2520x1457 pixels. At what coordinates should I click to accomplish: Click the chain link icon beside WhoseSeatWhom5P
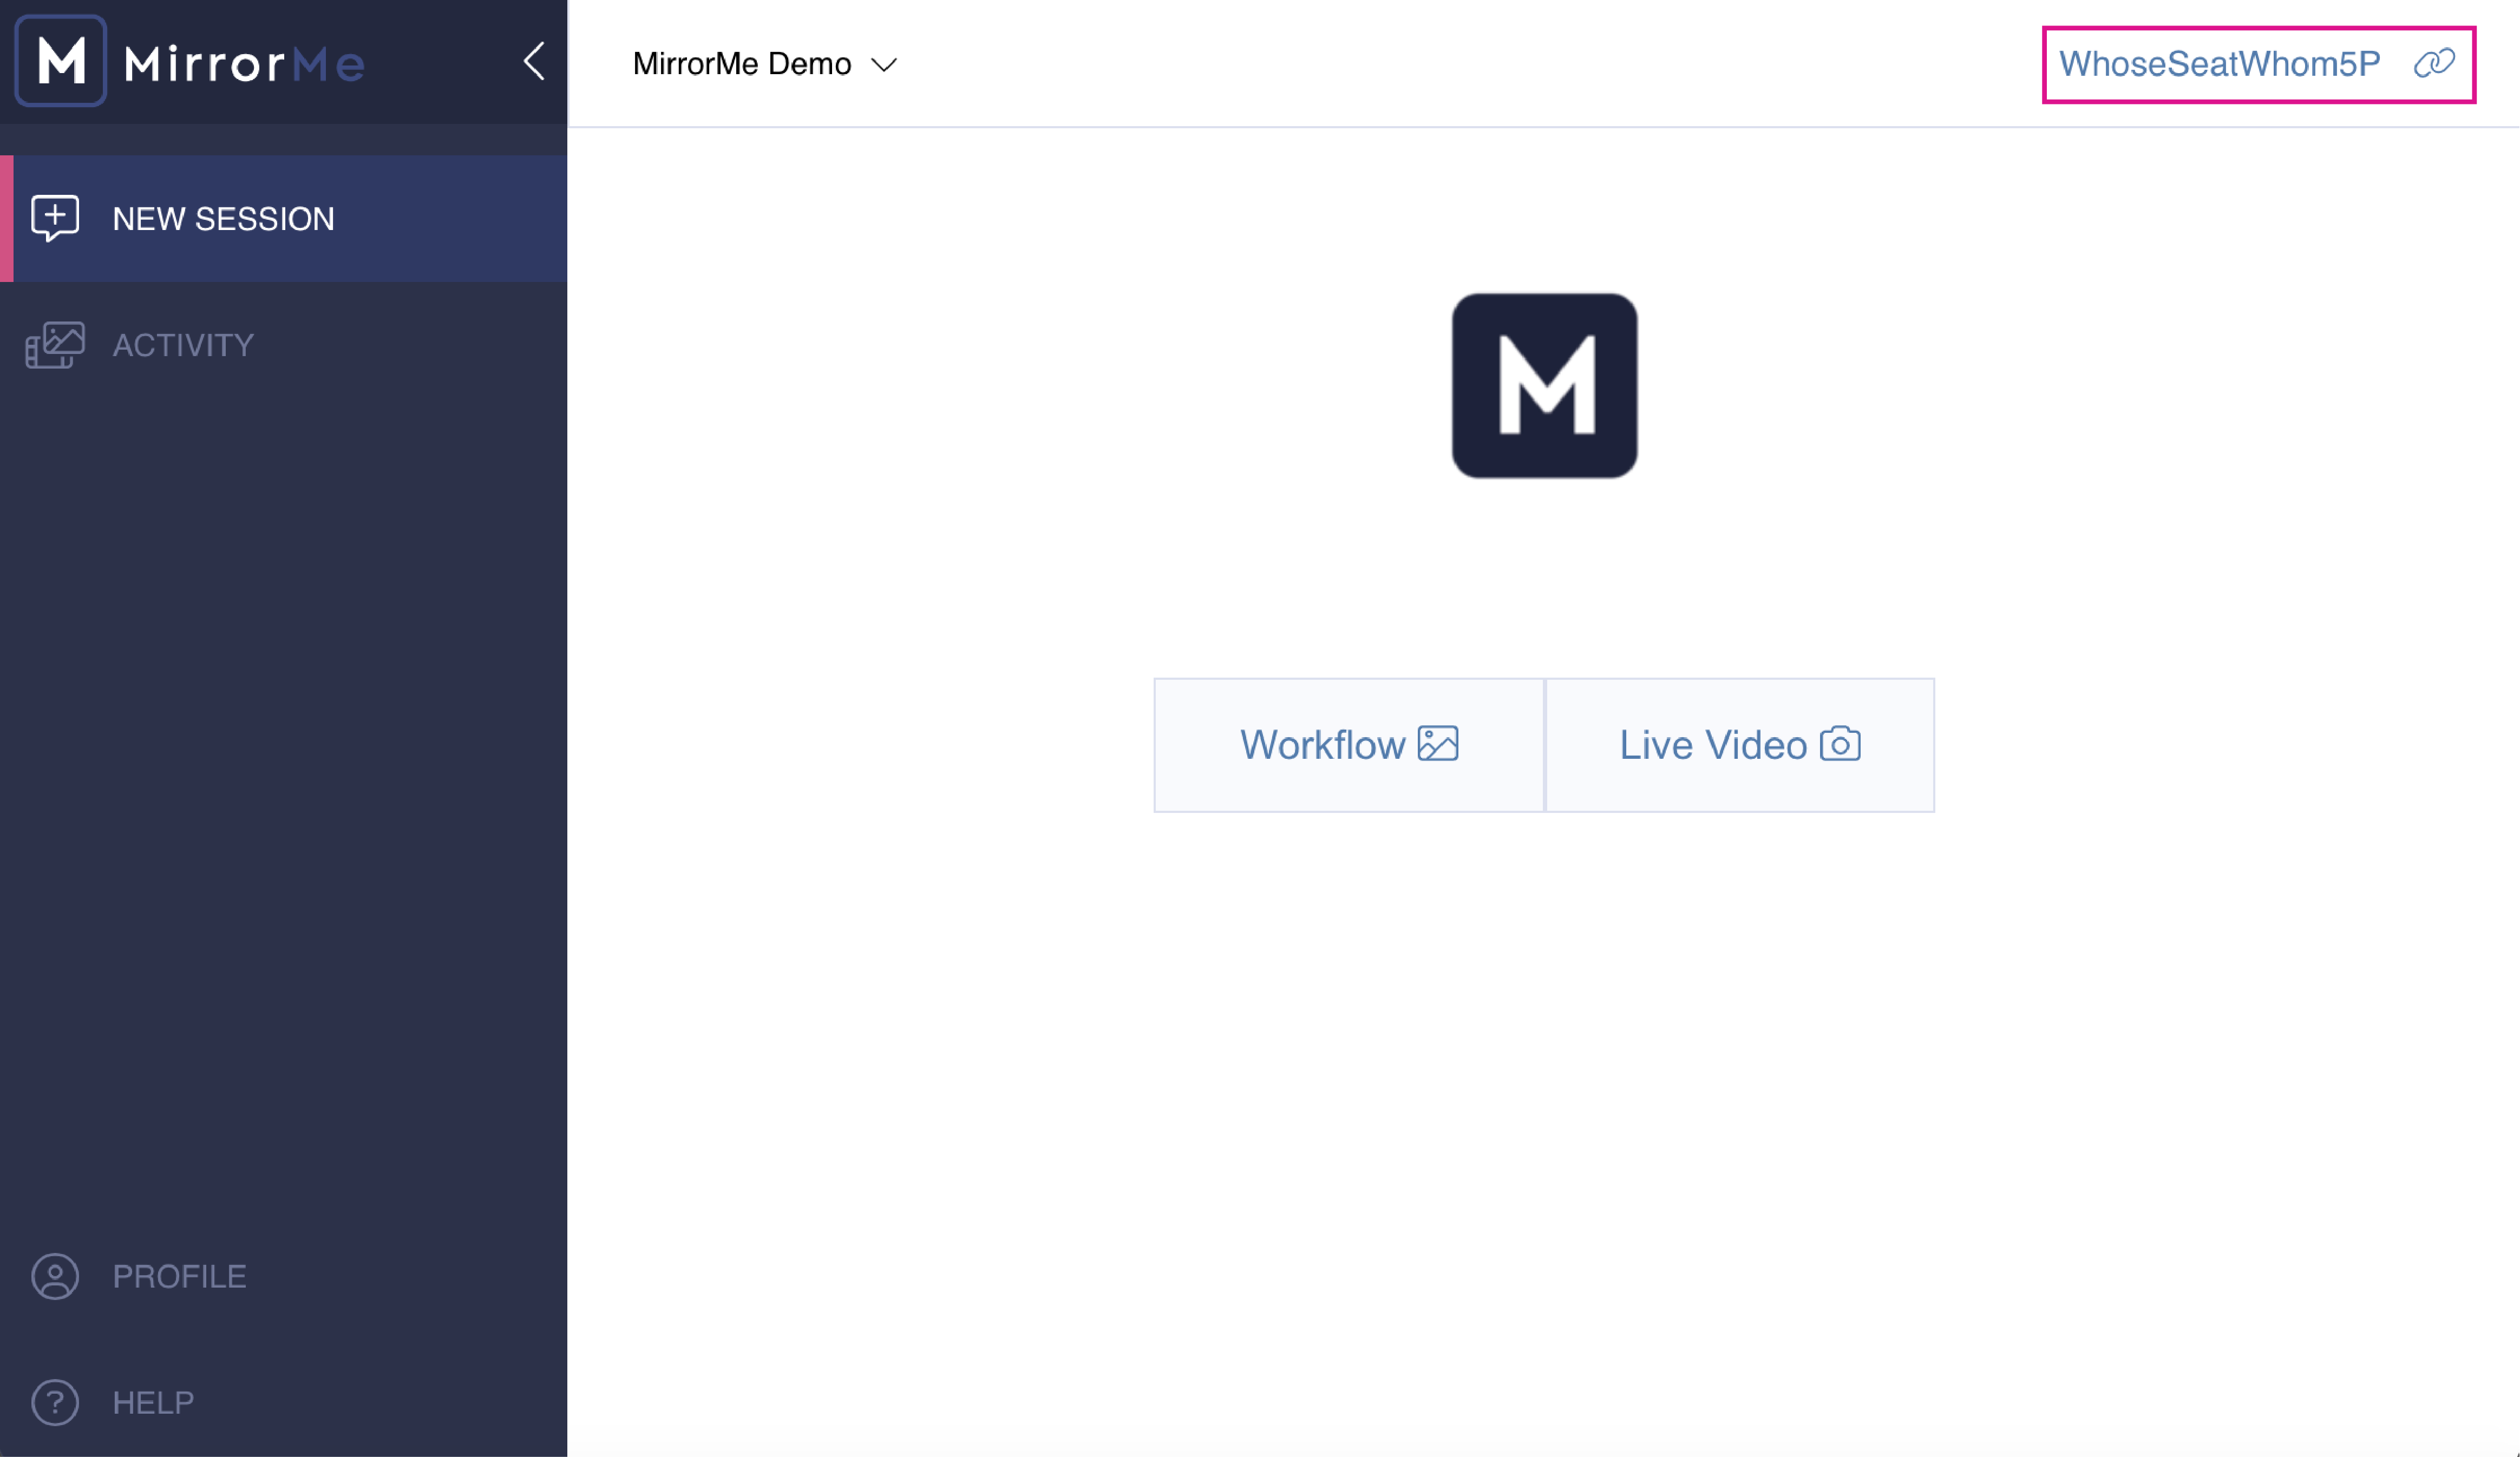(2432, 62)
